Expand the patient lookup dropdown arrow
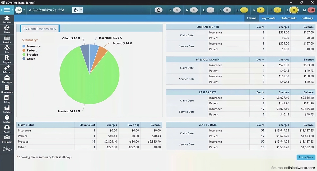This screenshot has width=317, height=171. tap(81, 10)
